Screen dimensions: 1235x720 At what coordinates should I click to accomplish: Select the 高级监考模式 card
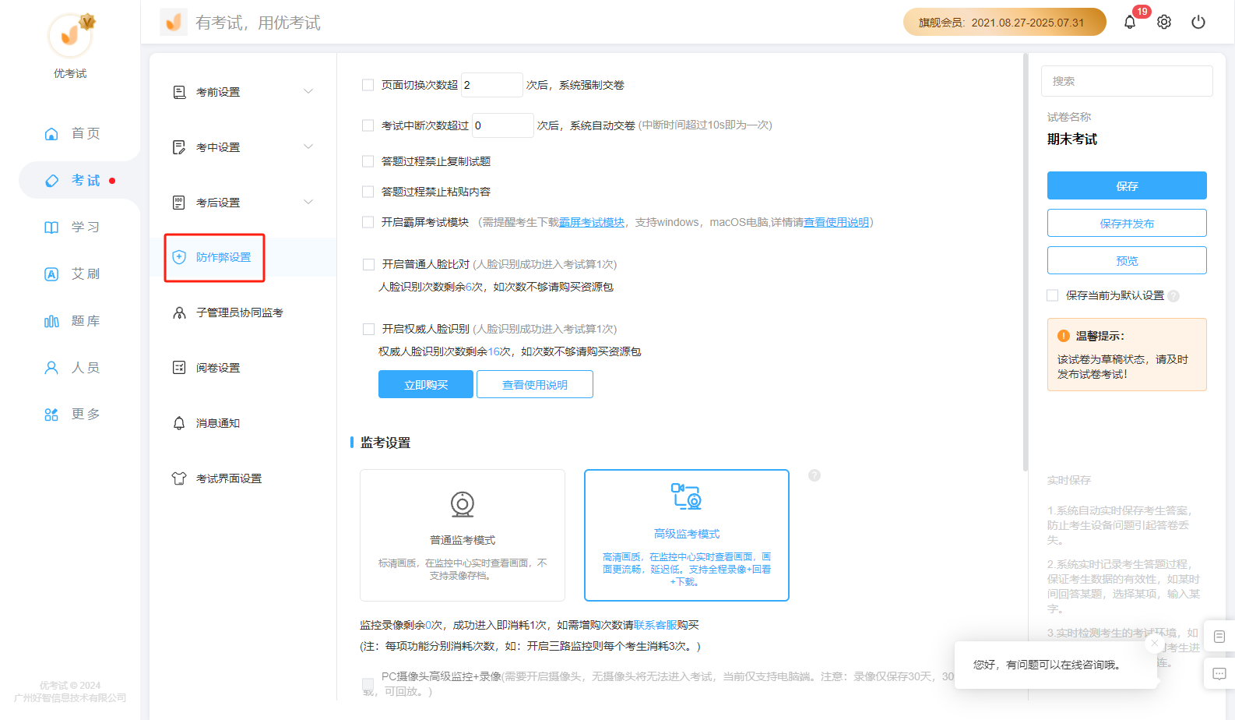coord(687,535)
